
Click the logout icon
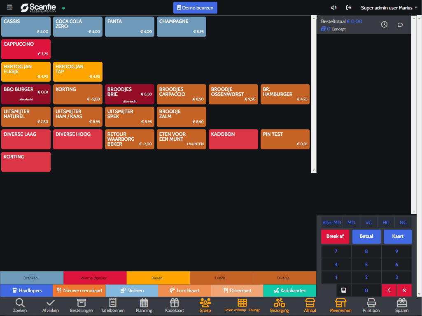pyautogui.click(x=349, y=7)
